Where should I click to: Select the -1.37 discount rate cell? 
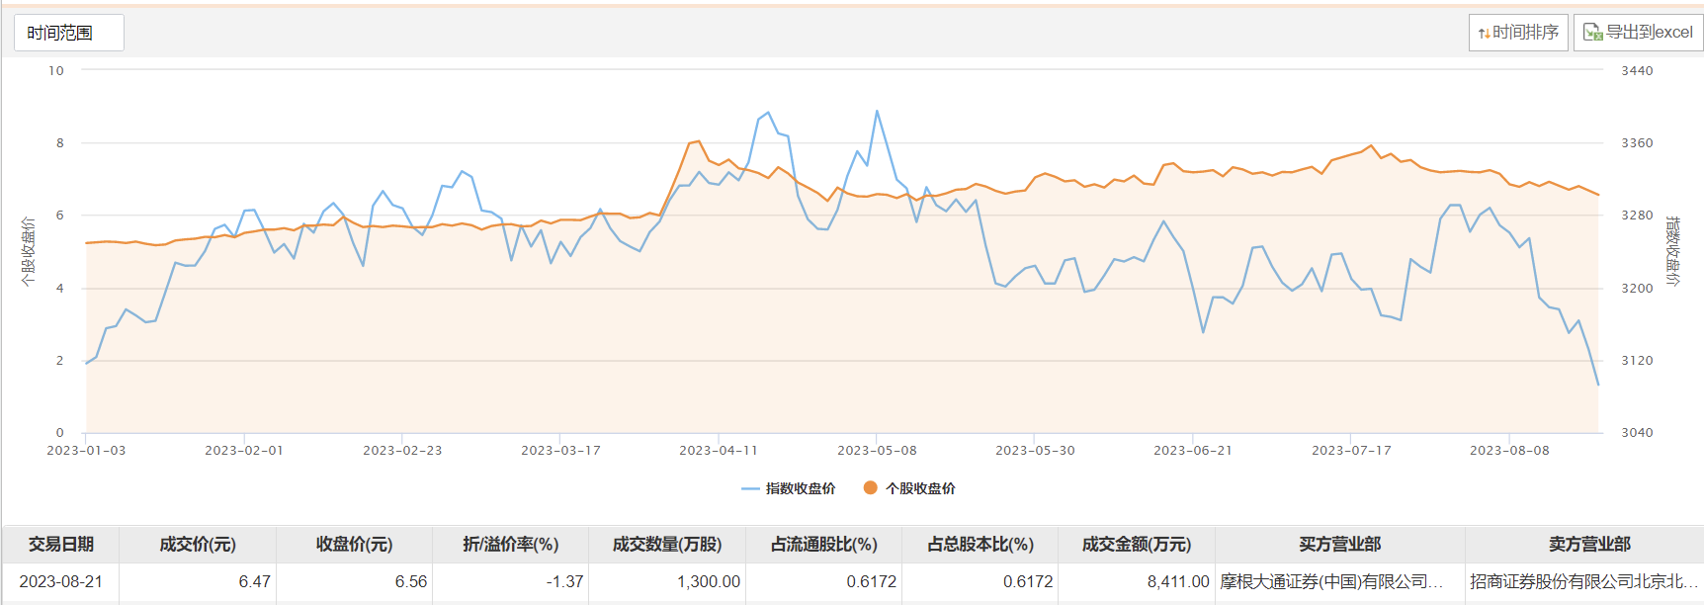pos(511,581)
